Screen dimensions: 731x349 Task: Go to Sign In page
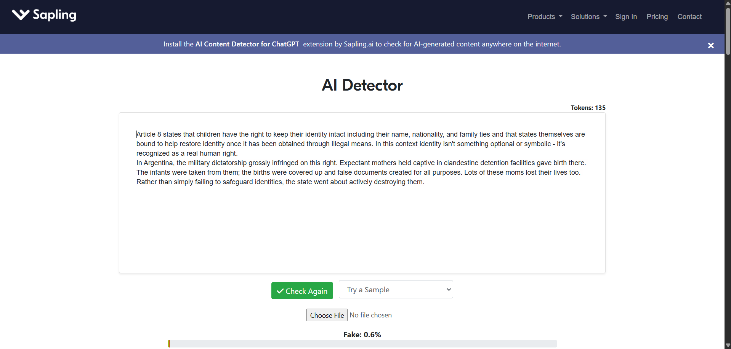[626, 17]
